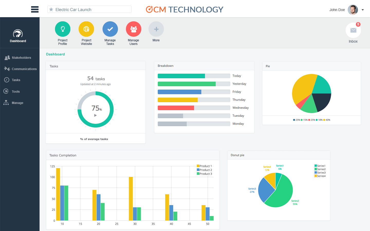Toggle Series3 in the Donut pie legend
This screenshot has height=231, width=370.
click(x=320, y=172)
